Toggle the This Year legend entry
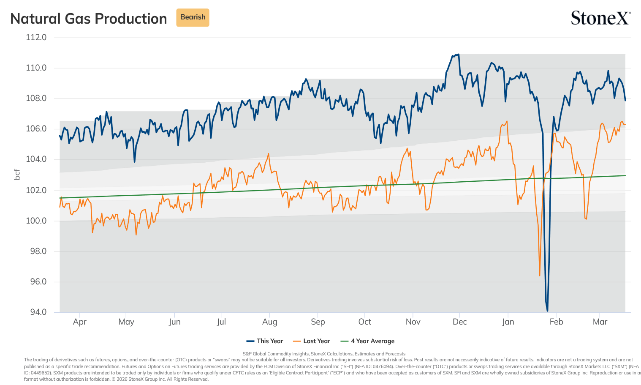This screenshot has height=385, width=641. 265,341
